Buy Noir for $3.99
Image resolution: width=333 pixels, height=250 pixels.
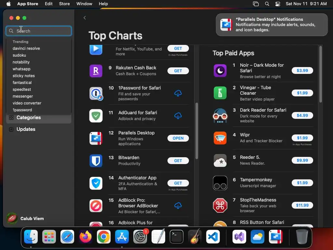(302, 71)
